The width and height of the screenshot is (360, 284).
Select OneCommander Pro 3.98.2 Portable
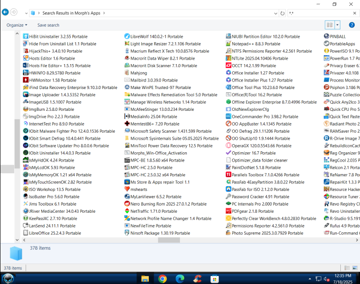pyautogui.click(x=265, y=117)
